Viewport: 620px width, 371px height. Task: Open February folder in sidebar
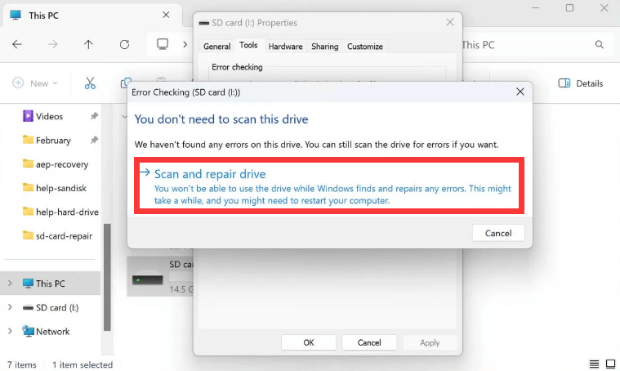(53, 141)
